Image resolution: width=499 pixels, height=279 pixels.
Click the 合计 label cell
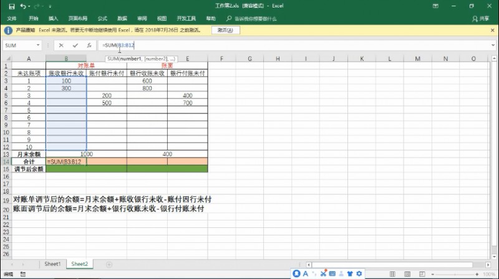(x=29, y=161)
